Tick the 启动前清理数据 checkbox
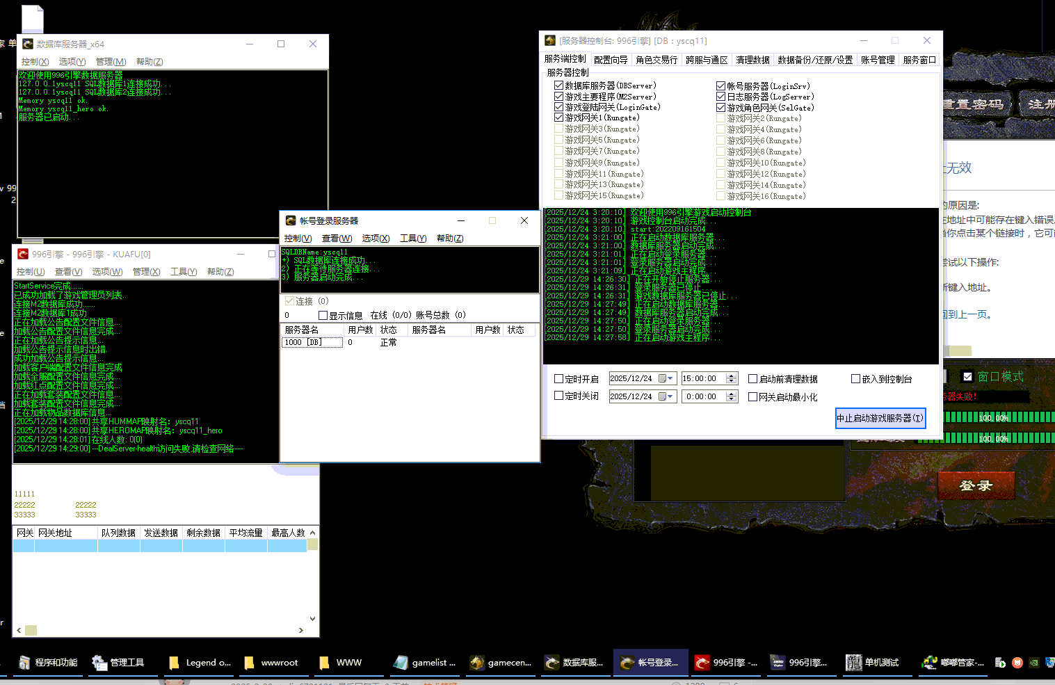The image size is (1055, 685). (x=752, y=379)
